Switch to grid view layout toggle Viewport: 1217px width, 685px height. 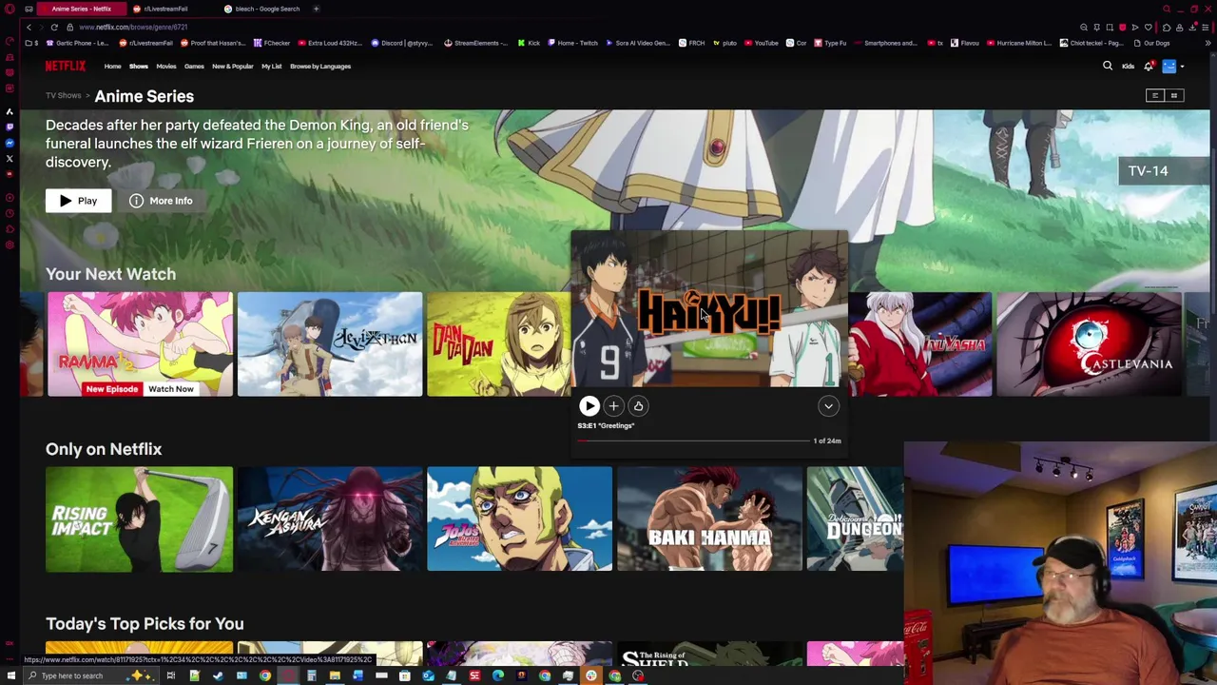click(1173, 95)
